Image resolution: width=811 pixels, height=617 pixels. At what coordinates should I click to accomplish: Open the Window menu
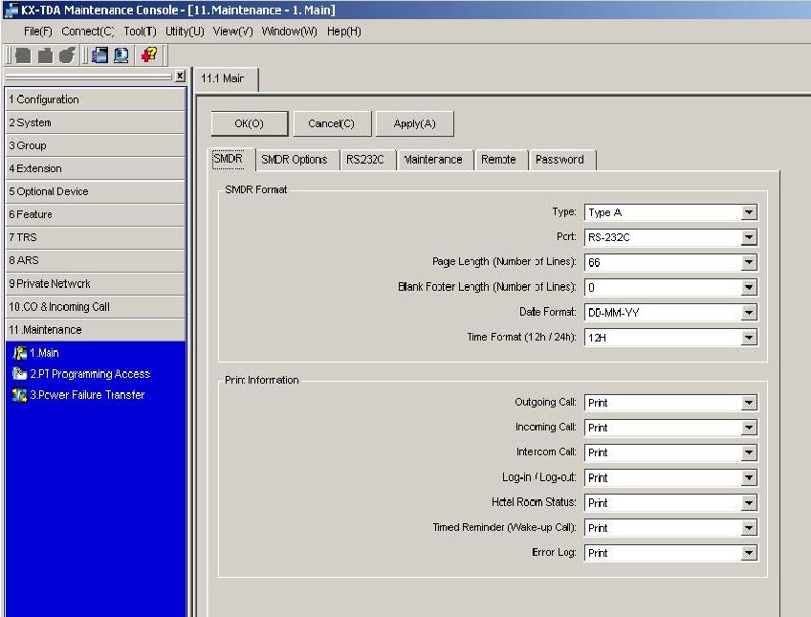click(289, 32)
